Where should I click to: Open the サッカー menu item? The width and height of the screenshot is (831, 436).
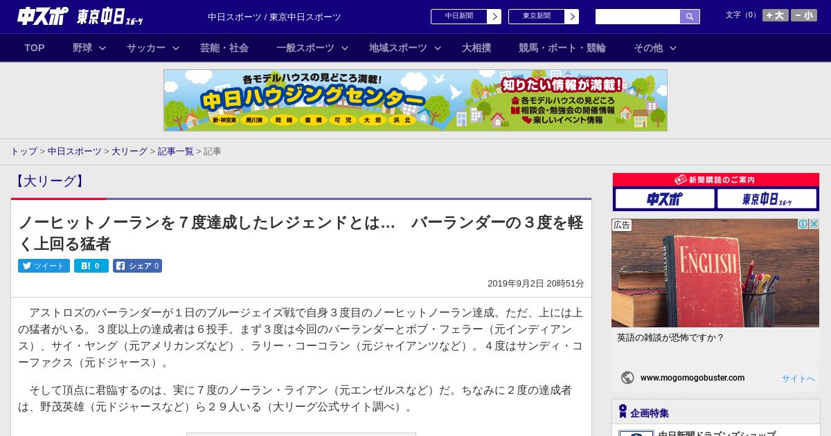point(146,48)
